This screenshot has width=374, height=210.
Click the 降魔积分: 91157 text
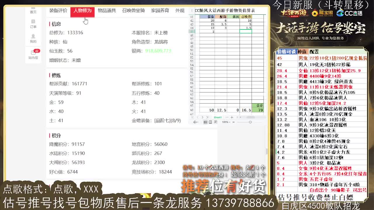(x=67, y=144)
